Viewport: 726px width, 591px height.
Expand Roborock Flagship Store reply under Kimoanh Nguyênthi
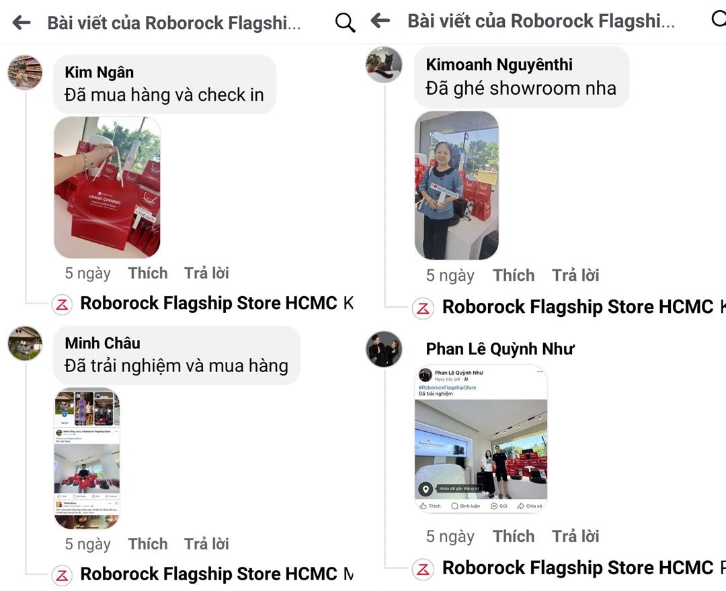point(578,307)
